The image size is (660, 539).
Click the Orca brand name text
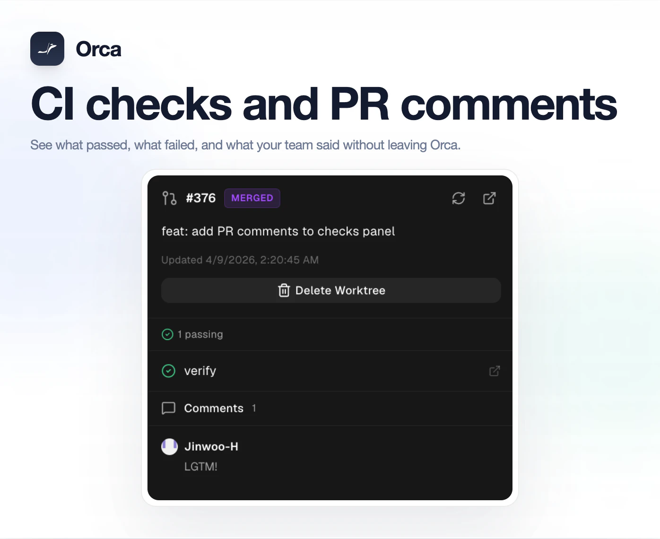tap(98, 49)
